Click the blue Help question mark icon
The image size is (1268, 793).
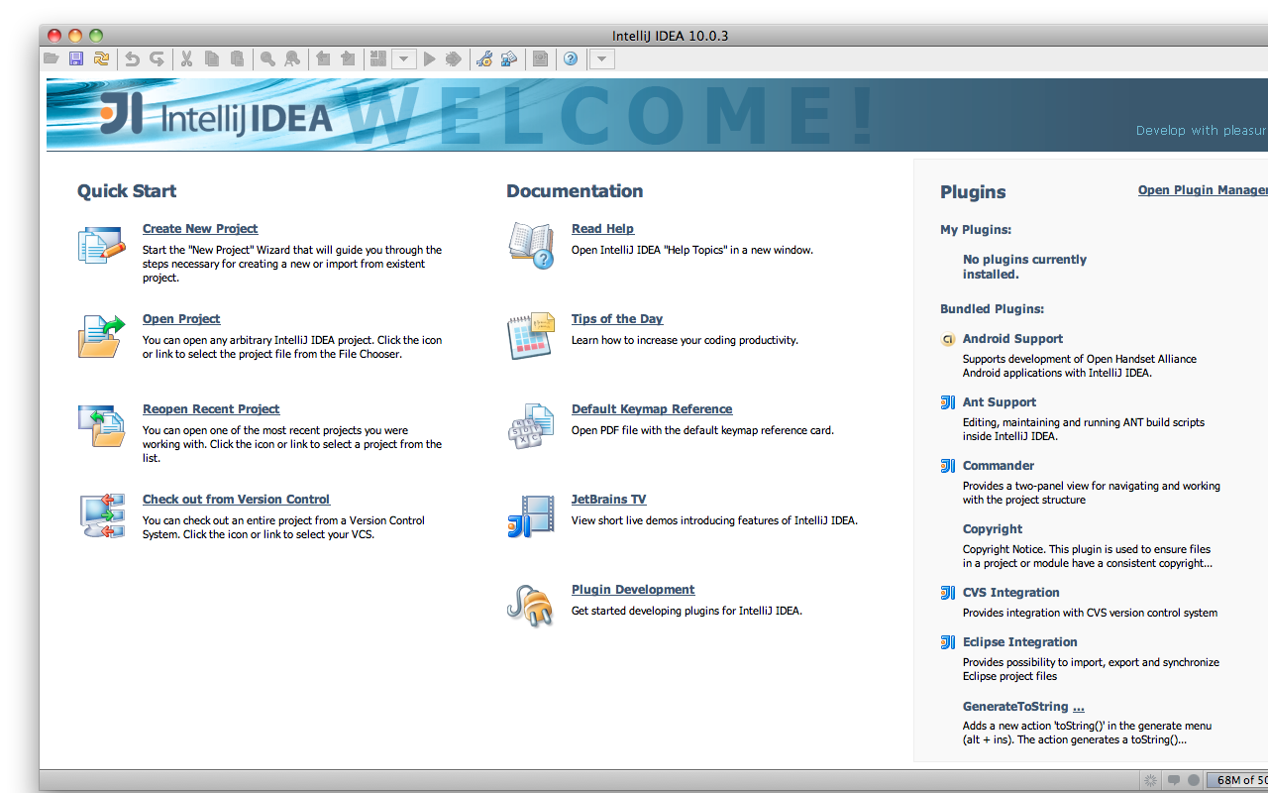click(571, 59)
